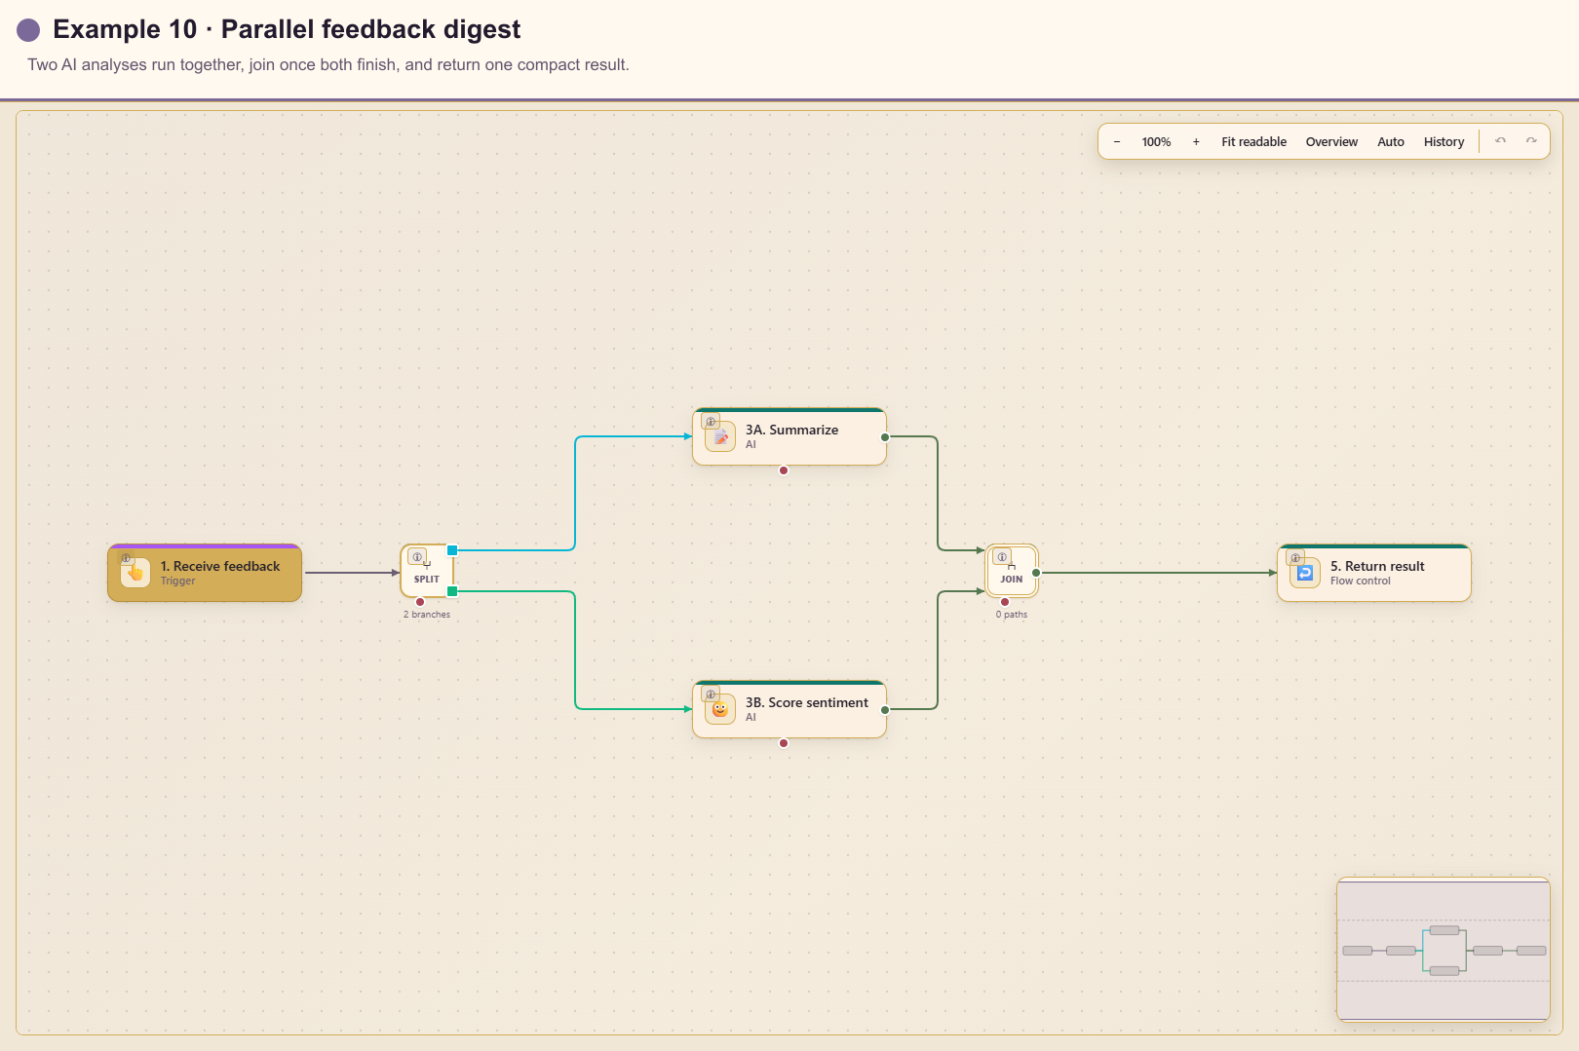1579x1051 pixels.
Task: Click the SPLIT node label
Action: point(427,579)
